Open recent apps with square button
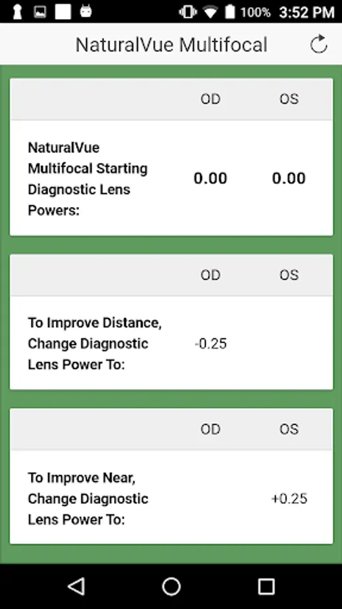Viewport: 342px width, 609px height. (266, 586)
